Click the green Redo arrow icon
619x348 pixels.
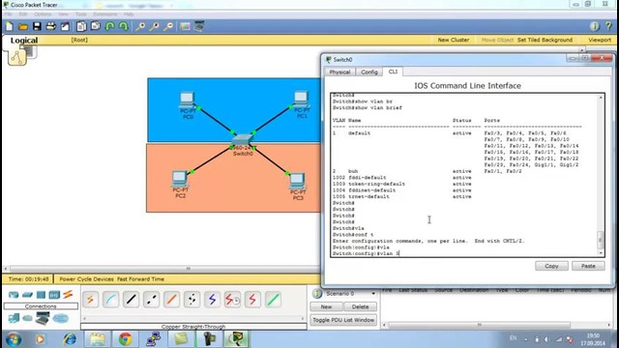tap(124, 26)
